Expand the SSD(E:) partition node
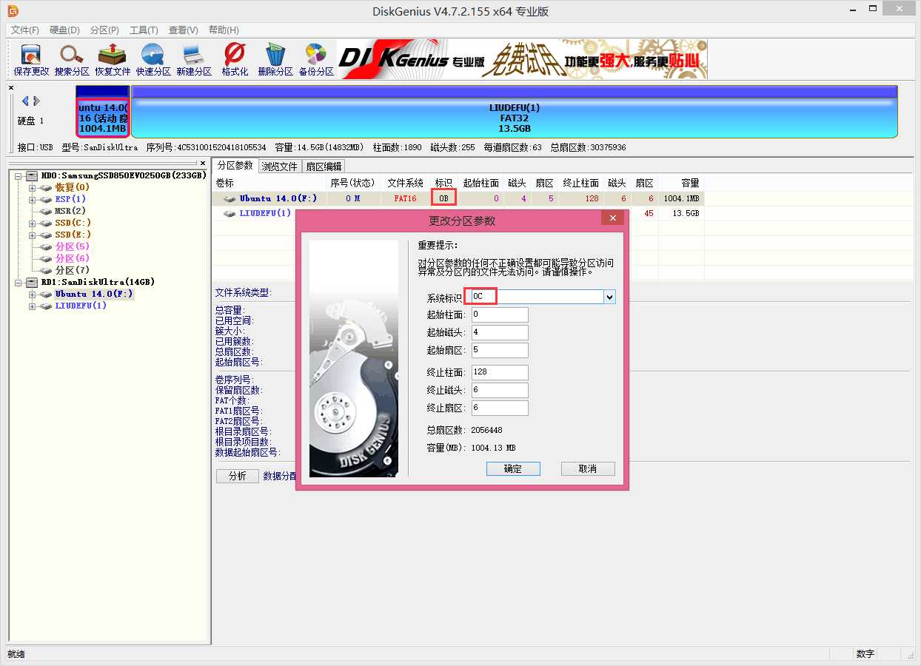Viewport: 921px width, 666px height. click(x=32, y=235)
